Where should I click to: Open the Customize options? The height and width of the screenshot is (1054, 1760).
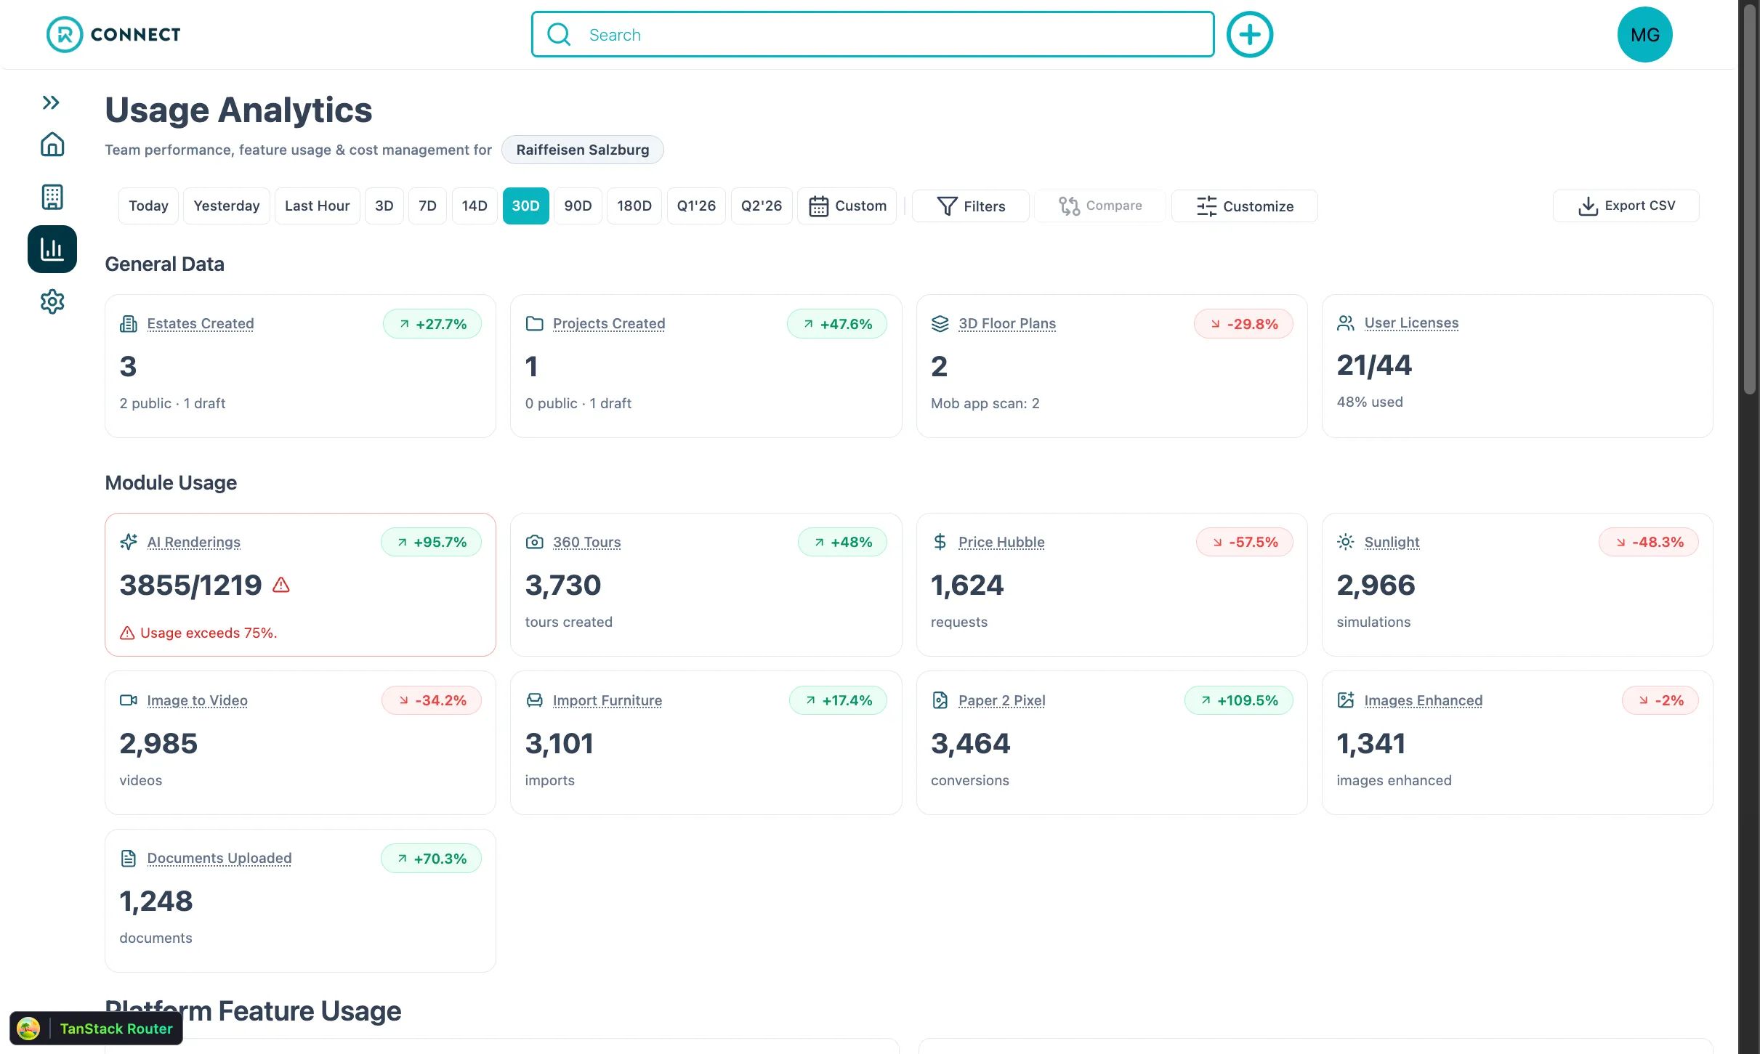[1245, 206]
